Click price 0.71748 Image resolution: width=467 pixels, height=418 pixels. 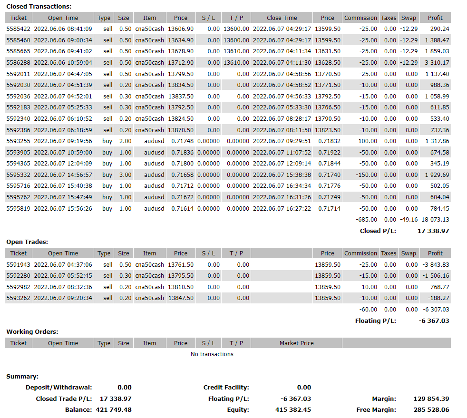tap(182, 141)
